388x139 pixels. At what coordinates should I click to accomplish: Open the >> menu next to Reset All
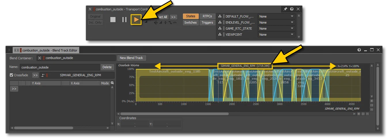pyautogui.click(x=173, y=17)
